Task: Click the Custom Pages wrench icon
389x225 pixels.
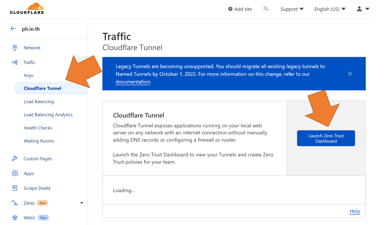Action: click(x=14, y=159)
